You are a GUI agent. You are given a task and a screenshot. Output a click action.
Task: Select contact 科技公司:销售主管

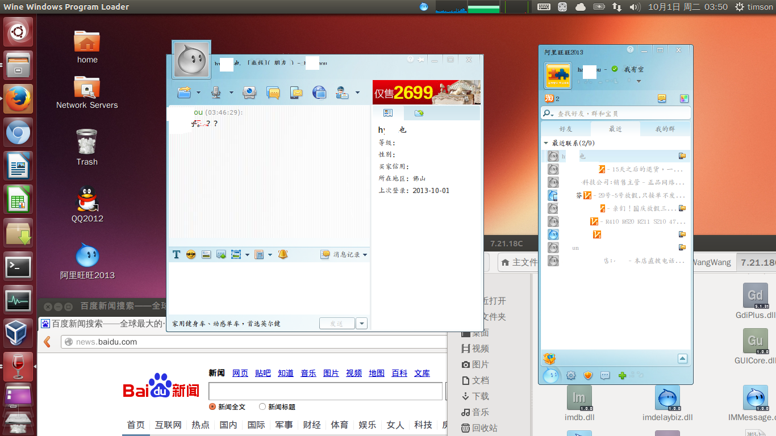(x=616, y=182)
